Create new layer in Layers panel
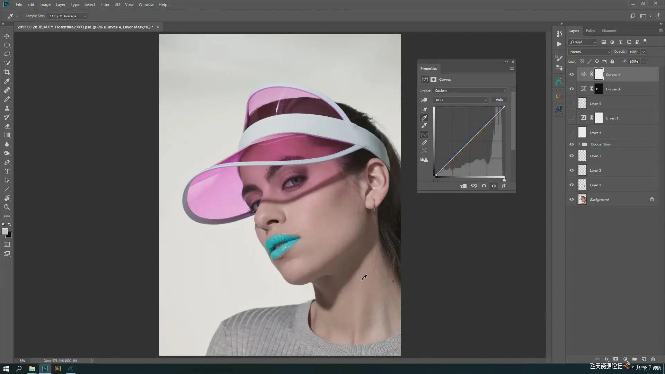Viewport: 665px width, 374px height. (x=644, y=359)
